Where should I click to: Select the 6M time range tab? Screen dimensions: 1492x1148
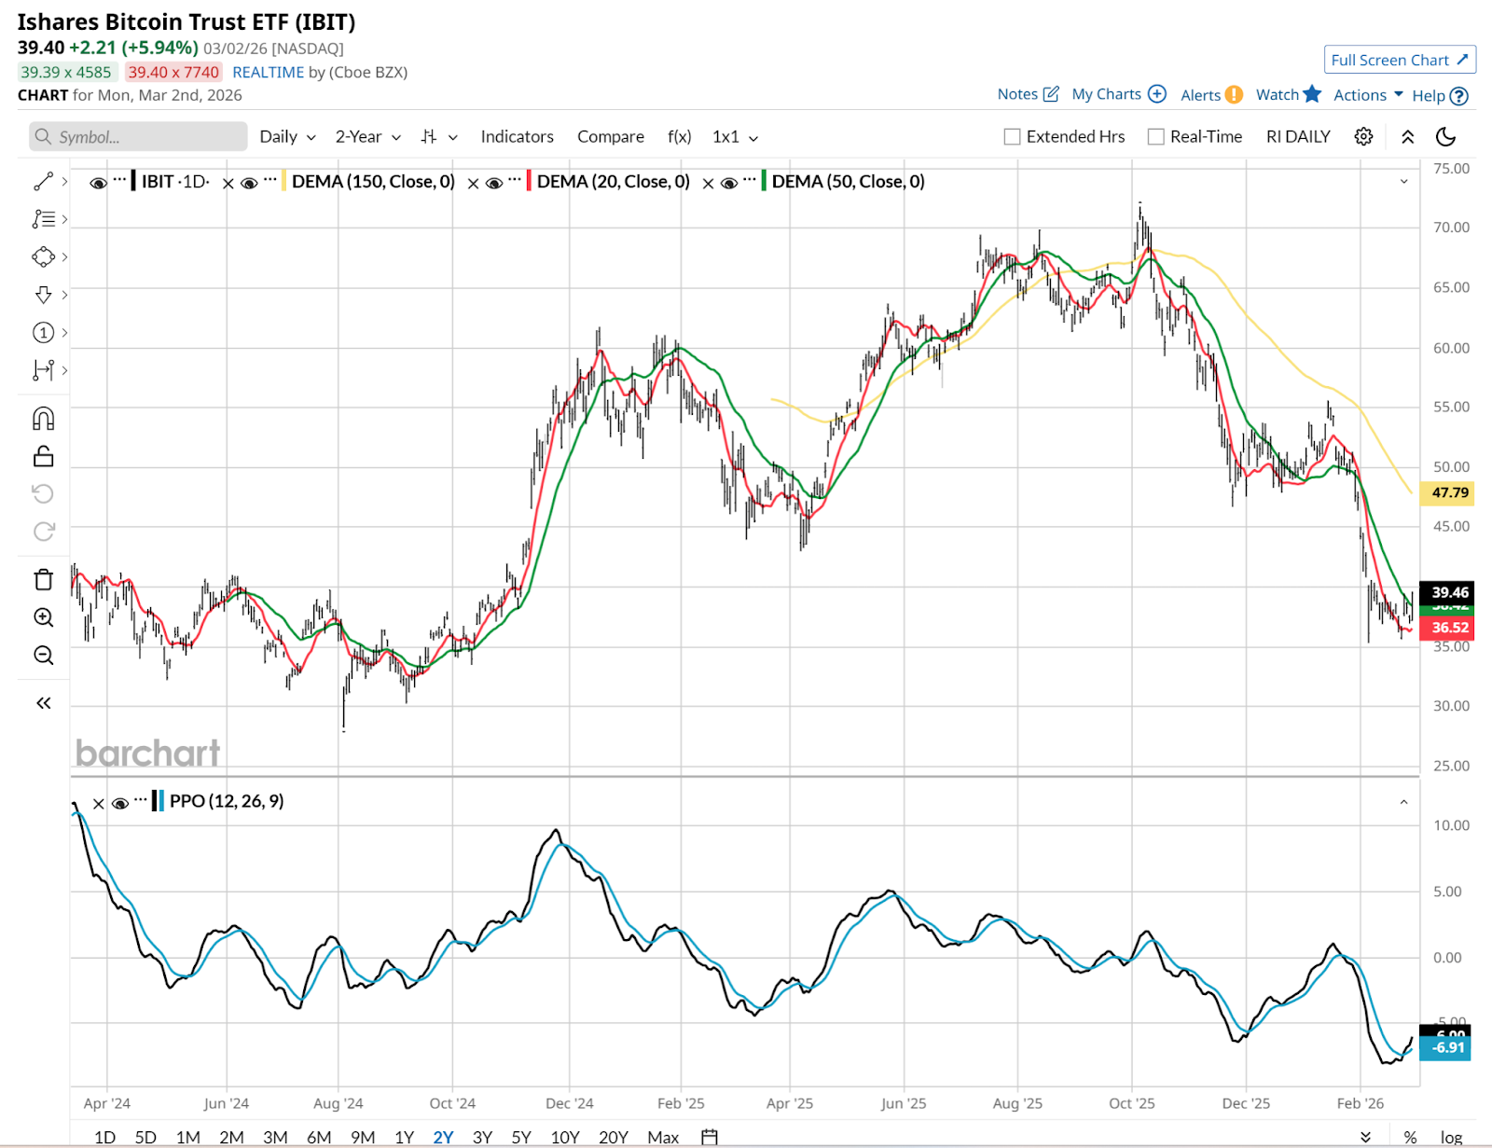(319, 1137)
